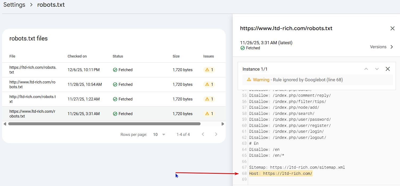This screenshot has height=186, width=400.
Task: Click warning badge for https://ltd-rich.com row
Action: pyautogui.click(x=209, y=70)
